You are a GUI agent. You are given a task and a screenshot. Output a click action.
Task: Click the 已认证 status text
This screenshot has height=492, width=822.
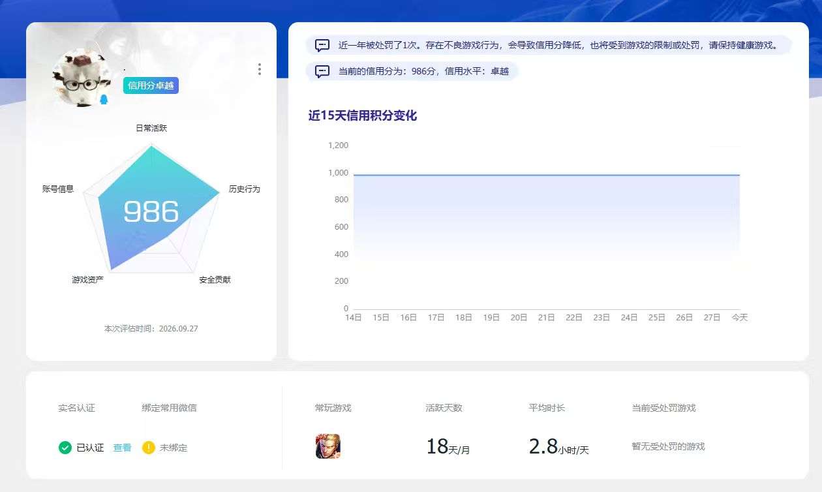pos(90,448)
